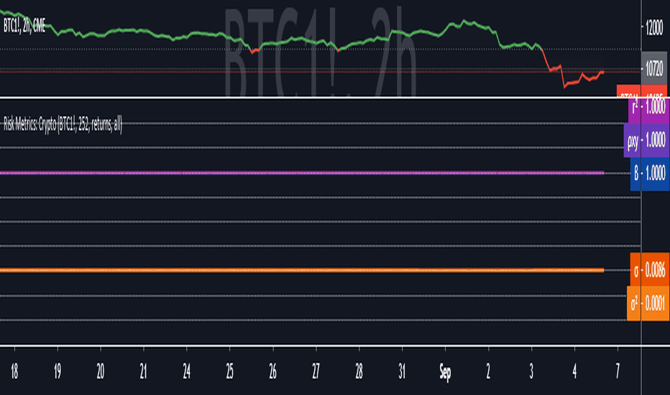The image size is (670, 395).
Task: Click the σ² 0.0001 value label
Action: coord(648,303)
